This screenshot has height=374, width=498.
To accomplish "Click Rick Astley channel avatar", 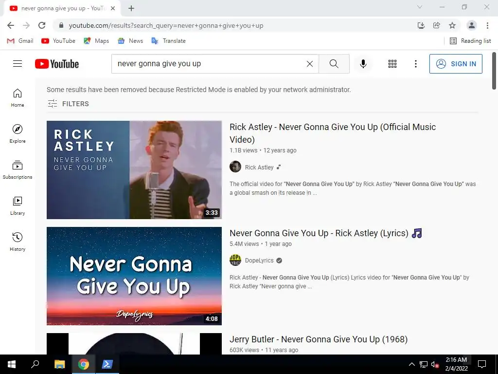I will click(x=235, y=167).
